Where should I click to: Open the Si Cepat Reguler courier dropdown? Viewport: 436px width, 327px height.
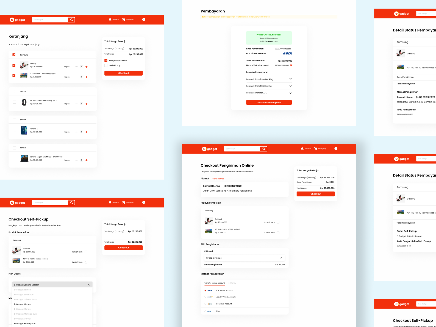pyautogui.click(x=244, y=258)
